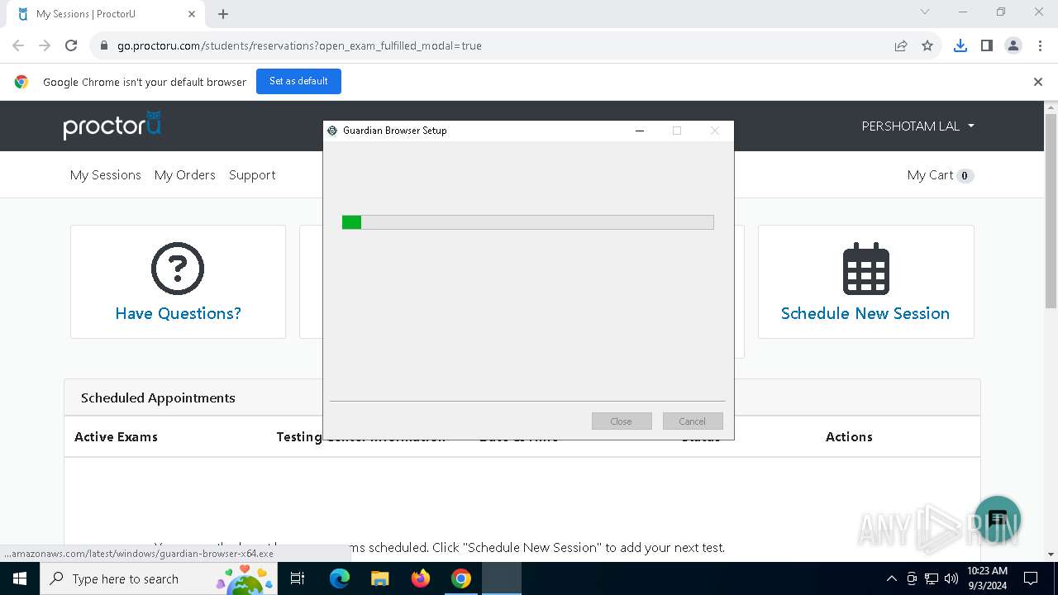
Task: Click the Windows search box
Action: pyautogui.click(x=160, y=578)
